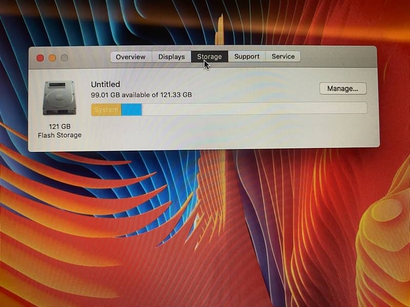Image resolution: width=410 pixels, height=307 pixels.
Task: Select the Storage tab
Action: pyautogui.click(x=210, y=57)
